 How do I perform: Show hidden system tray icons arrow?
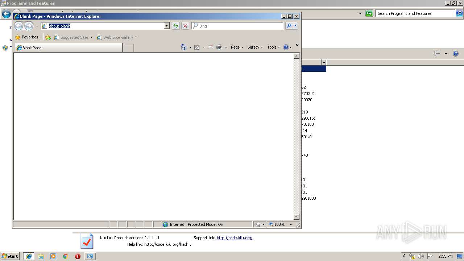coord(404,256)
